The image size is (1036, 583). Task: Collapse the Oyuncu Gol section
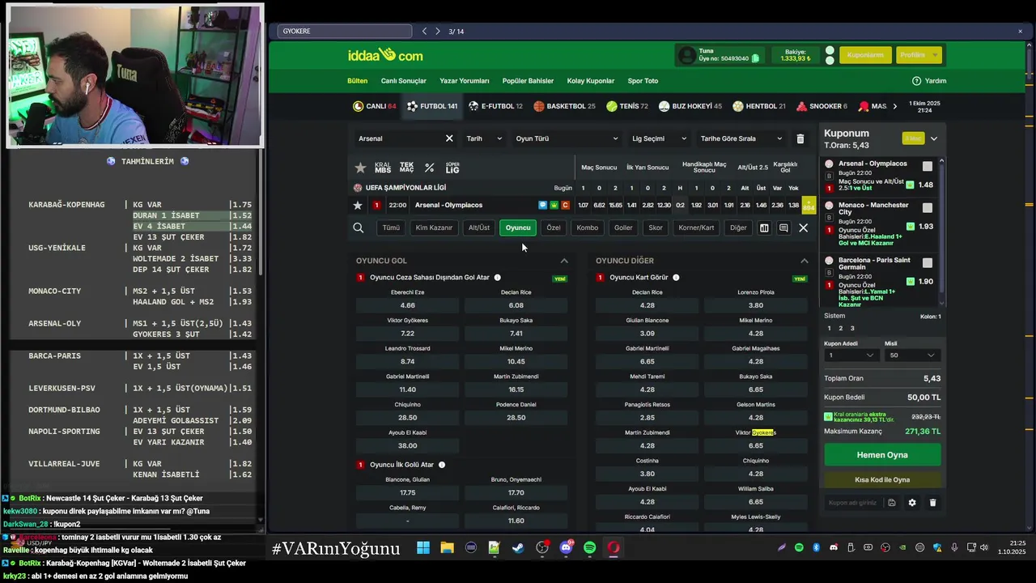[564, 261]
